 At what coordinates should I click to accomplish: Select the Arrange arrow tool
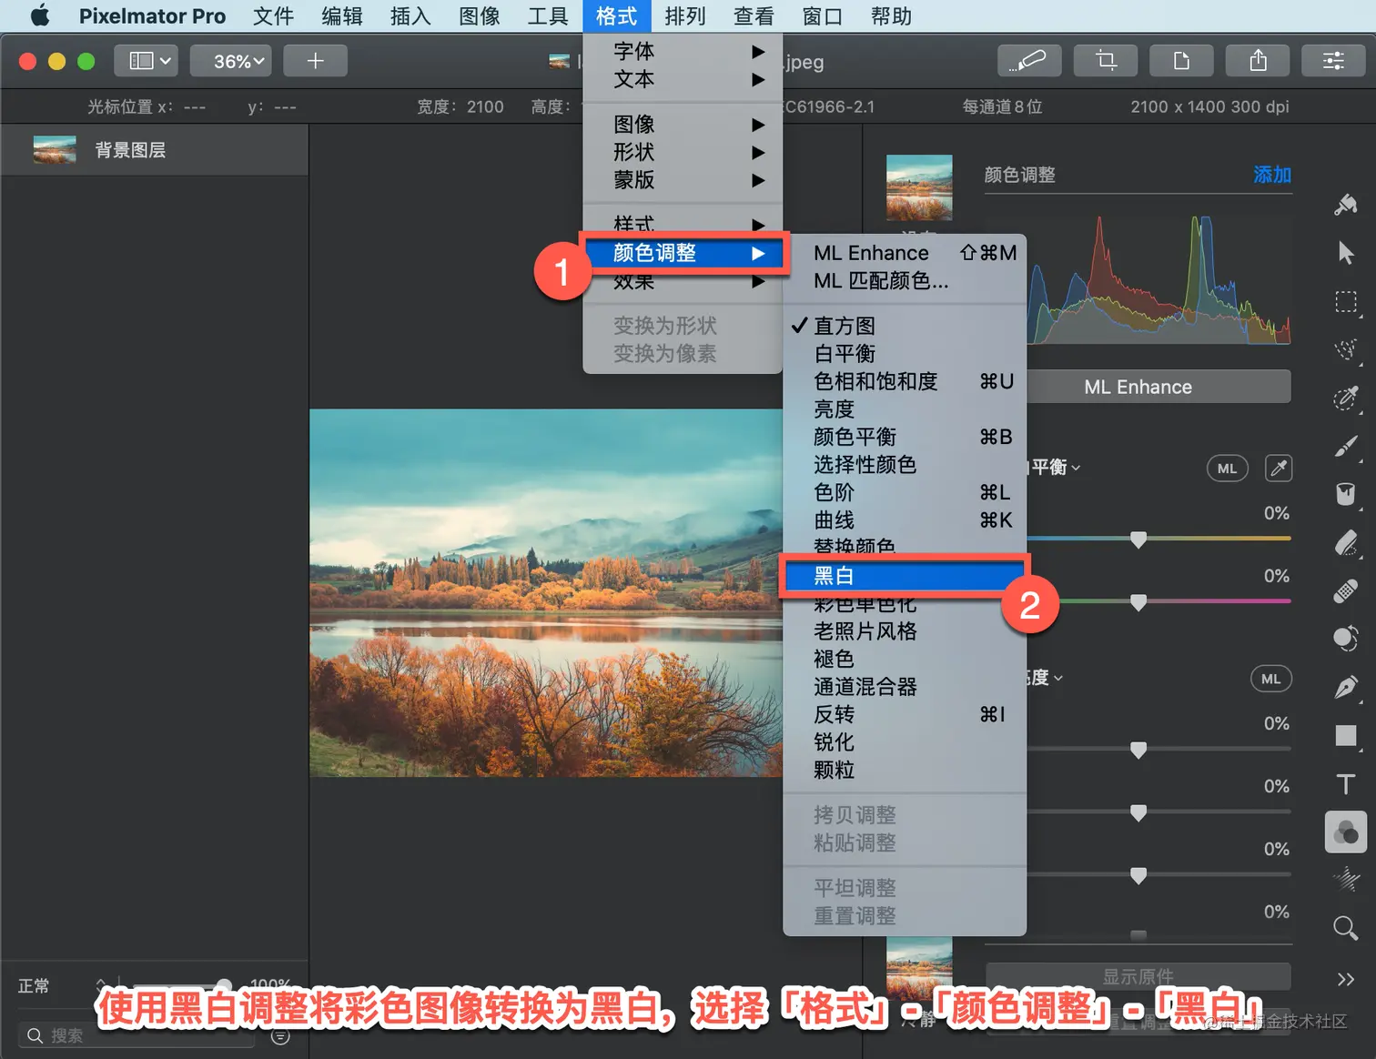tap(1346, 253)
